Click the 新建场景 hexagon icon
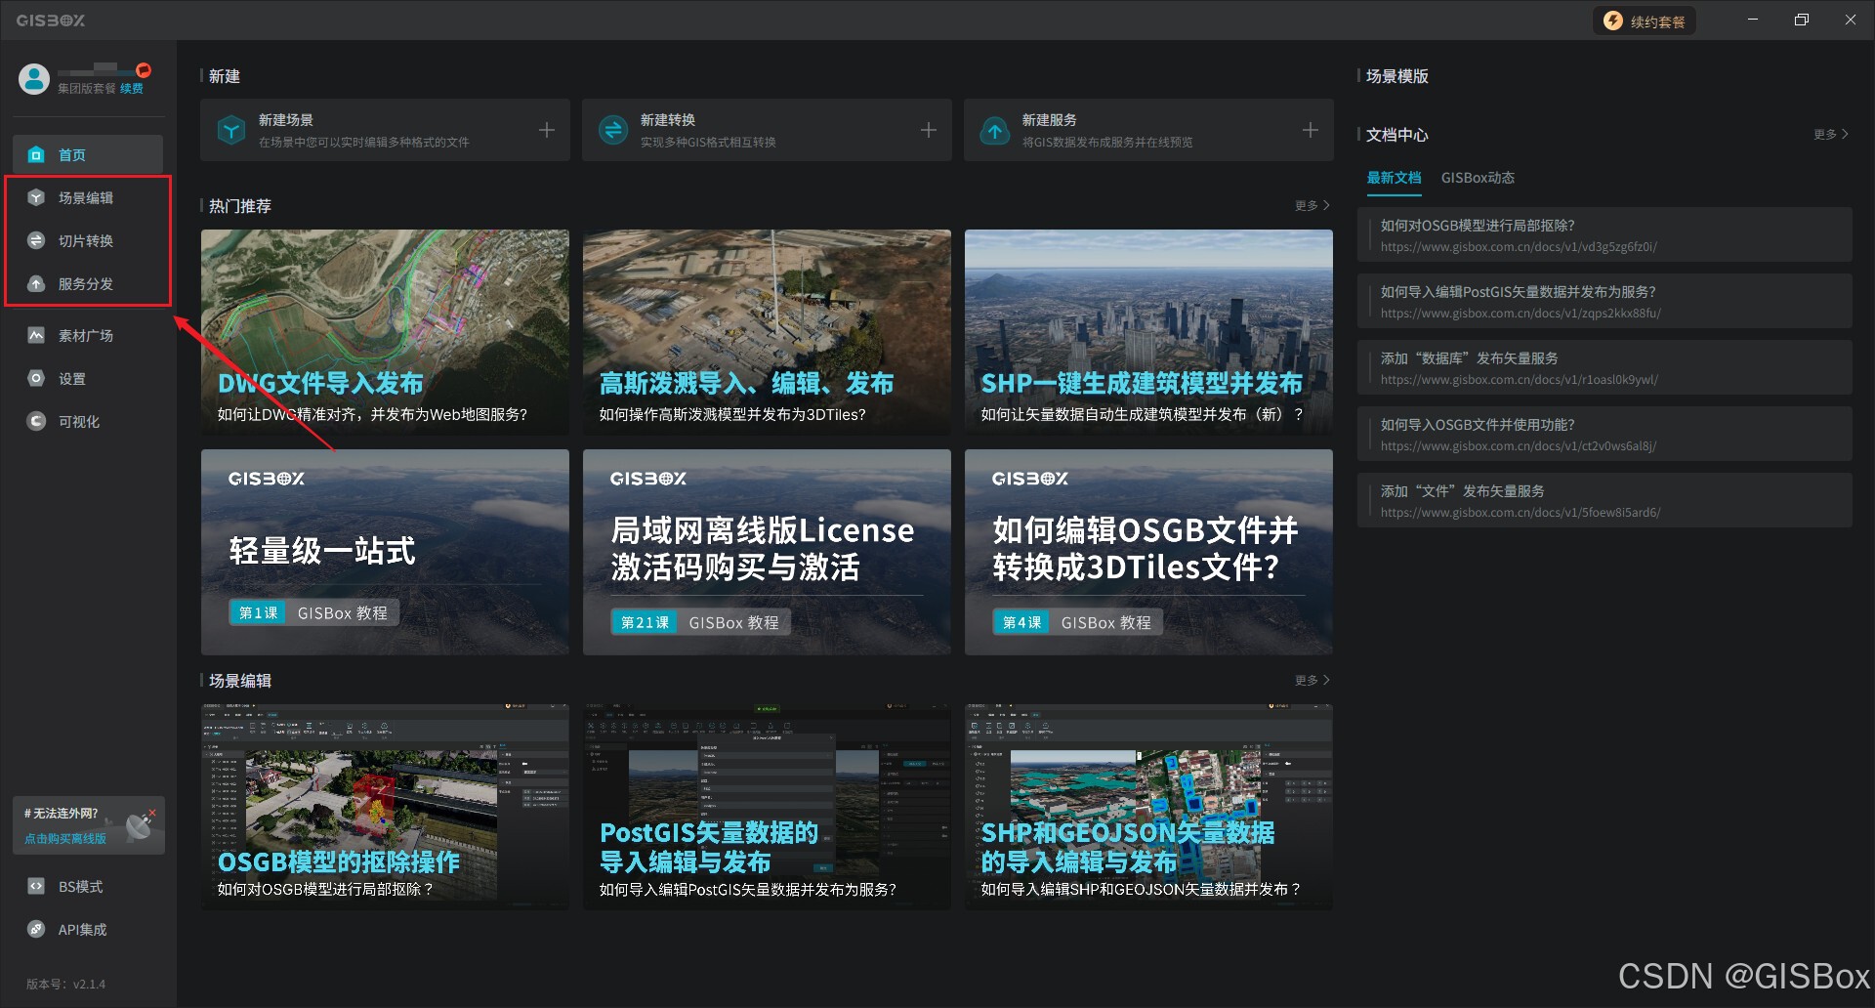The height and width of the screenshot is (1008, 1875). click(x=231, y=130)
